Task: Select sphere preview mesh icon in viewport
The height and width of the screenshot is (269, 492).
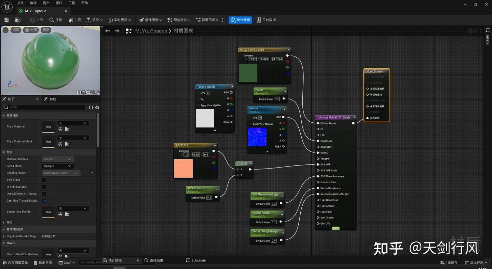Action: pyautogui.click(x=84, y=92)
